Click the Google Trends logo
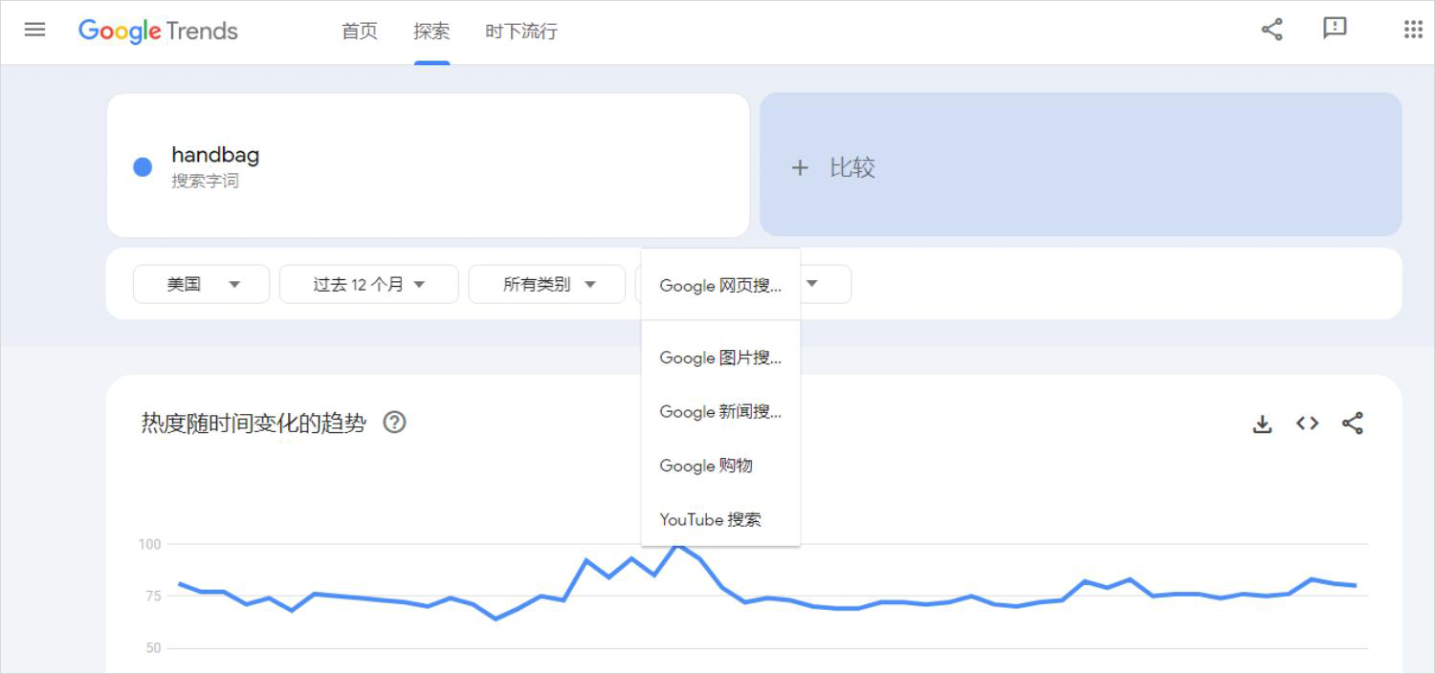 pos(158,31)
